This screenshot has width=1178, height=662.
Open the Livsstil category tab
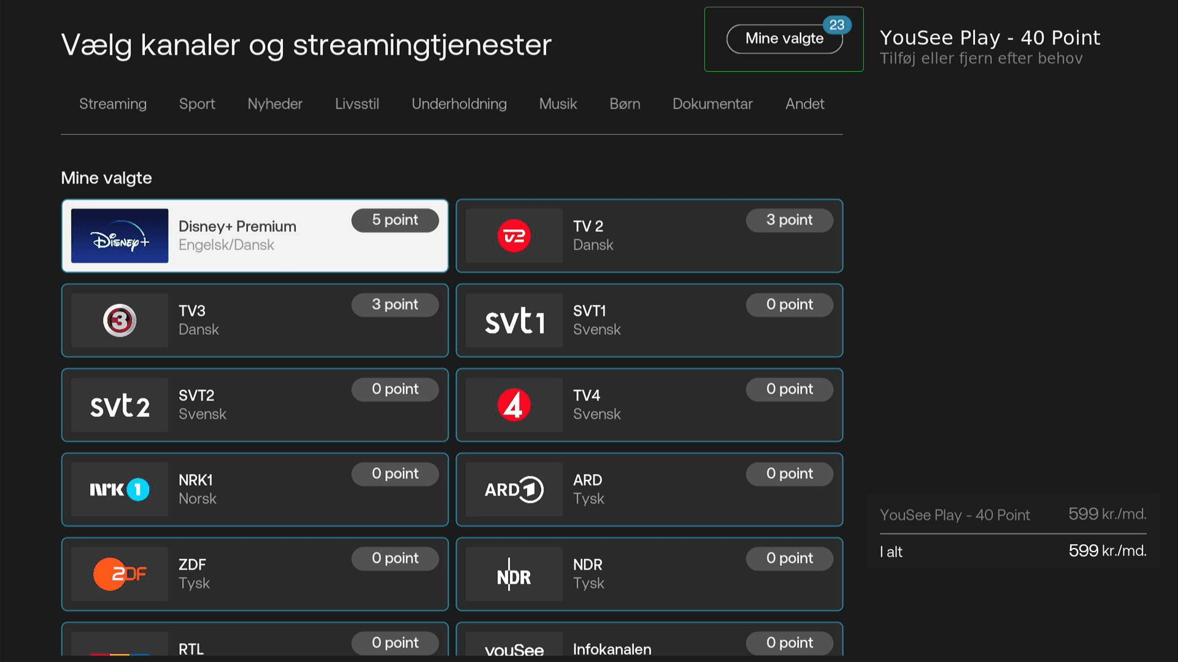point(357,104)
